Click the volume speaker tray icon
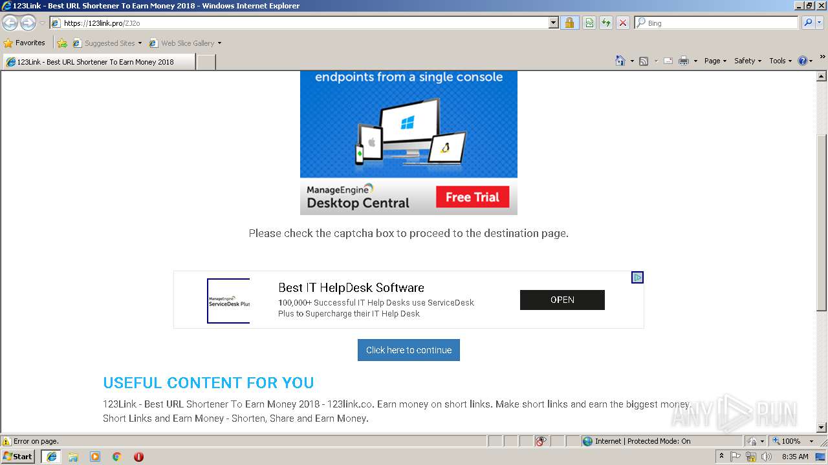The height and width of the screenshot is (465, 828). 767,457
